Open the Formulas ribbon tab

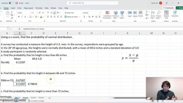(x=39, y=8)
